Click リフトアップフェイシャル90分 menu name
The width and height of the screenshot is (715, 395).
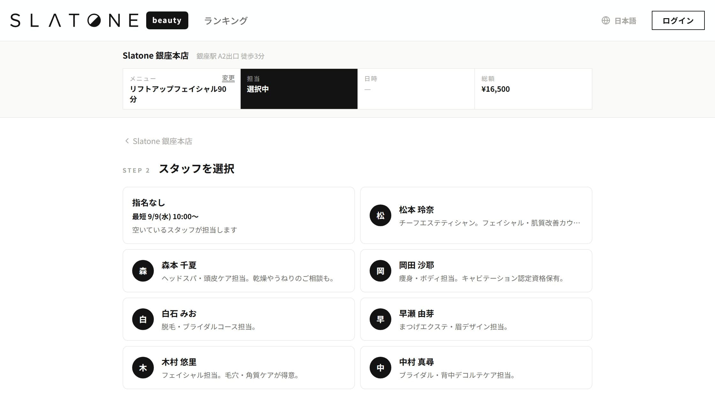(x=178, y=94)
